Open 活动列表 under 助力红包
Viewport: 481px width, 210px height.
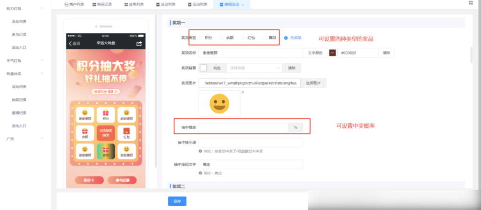click(x=19, y=22)
